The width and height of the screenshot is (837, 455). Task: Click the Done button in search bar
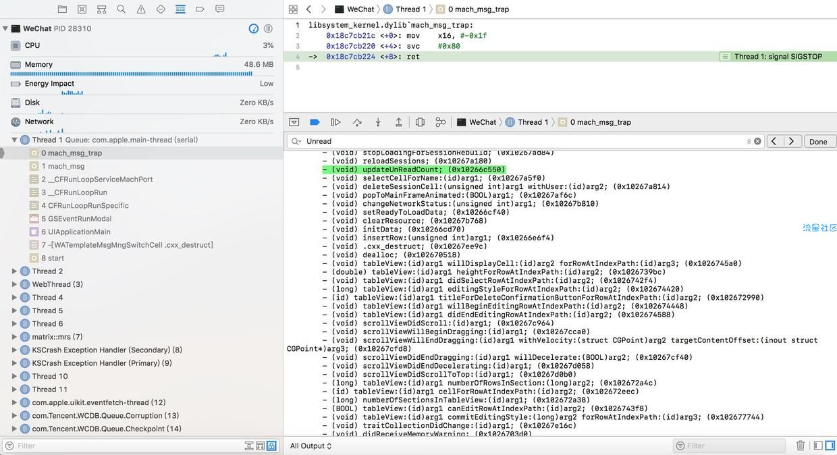[x=819, y=141]
